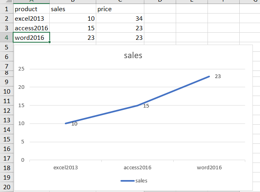The image size is (260, 192).
Task: Select row 15 via its row header
Action: [x=6, y=139]
